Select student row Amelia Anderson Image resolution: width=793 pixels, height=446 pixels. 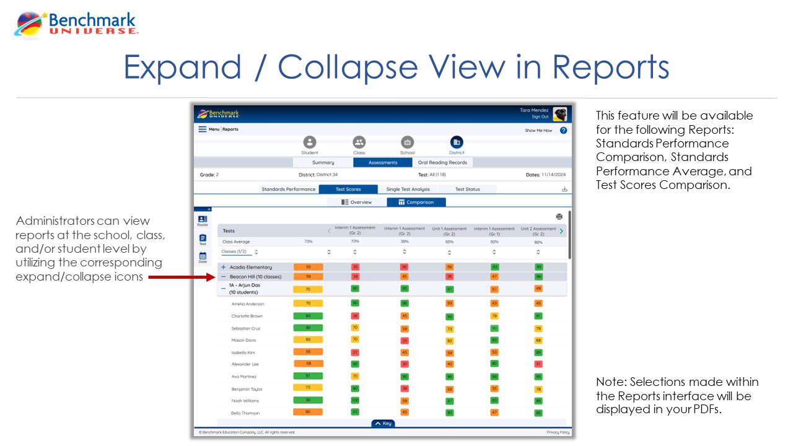(392, 304)
